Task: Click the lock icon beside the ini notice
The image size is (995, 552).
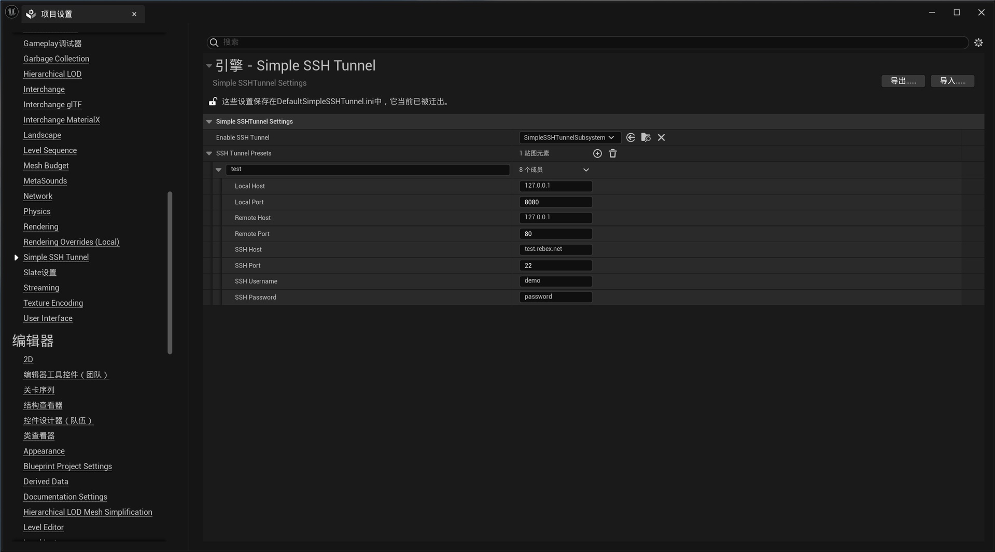Action: (x=213, y=102)
